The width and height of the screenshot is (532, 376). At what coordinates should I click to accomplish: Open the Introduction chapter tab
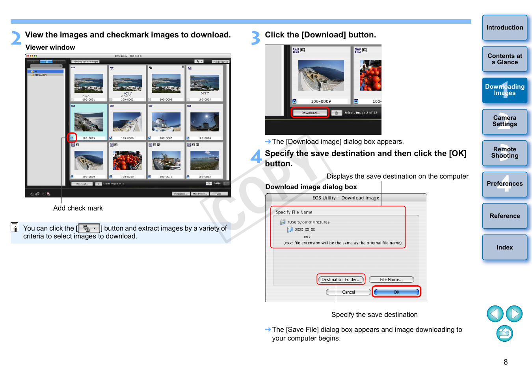click(x=505, y=28)
